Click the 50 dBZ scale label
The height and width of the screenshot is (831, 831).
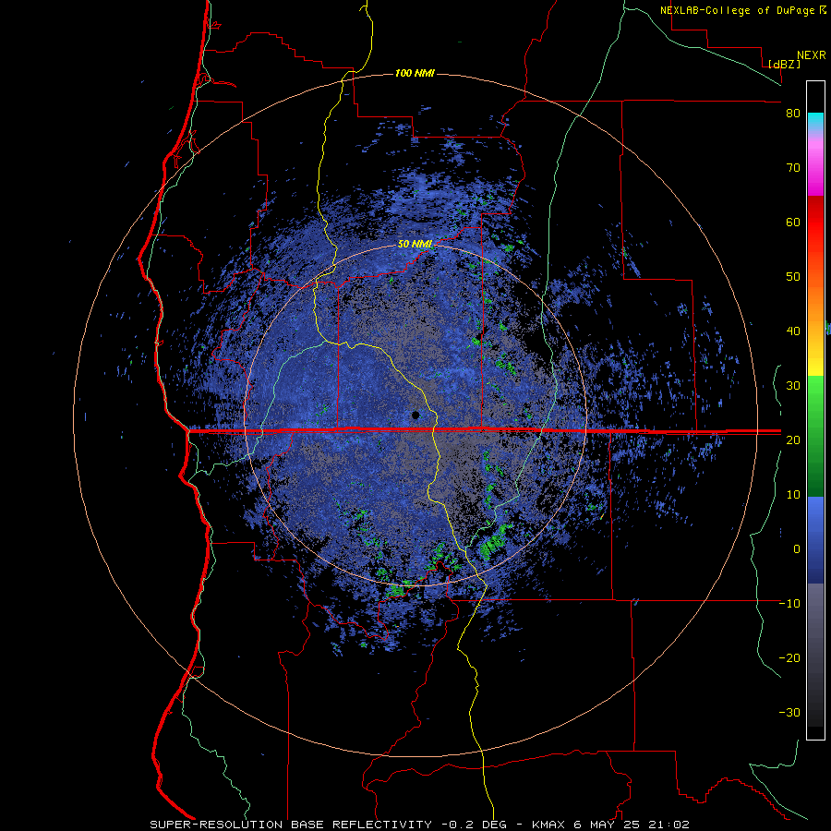793,277
